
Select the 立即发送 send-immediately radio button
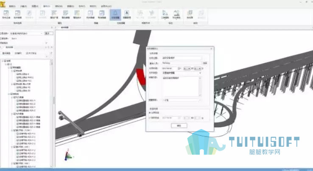[150, 113]
